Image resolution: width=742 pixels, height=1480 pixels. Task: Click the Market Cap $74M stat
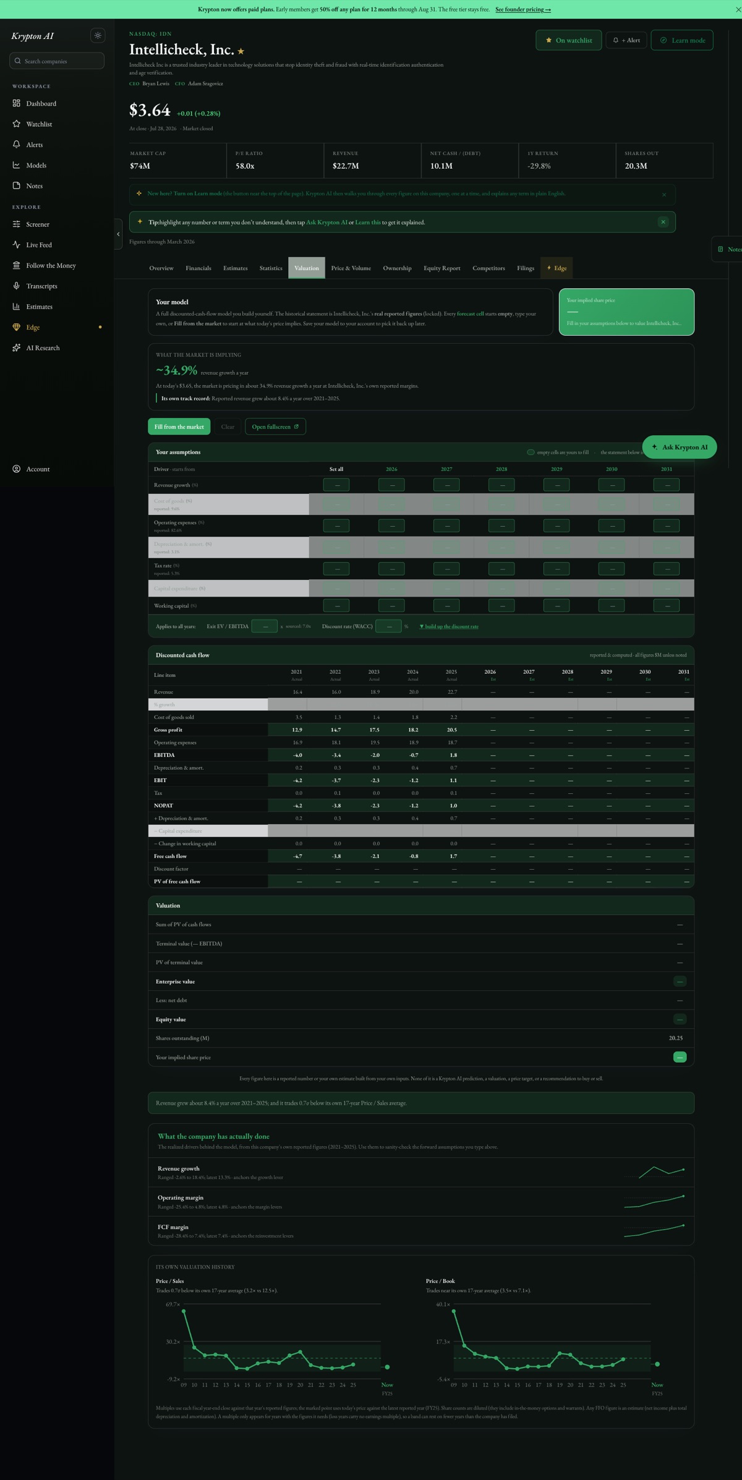click(x=178, y=160)
